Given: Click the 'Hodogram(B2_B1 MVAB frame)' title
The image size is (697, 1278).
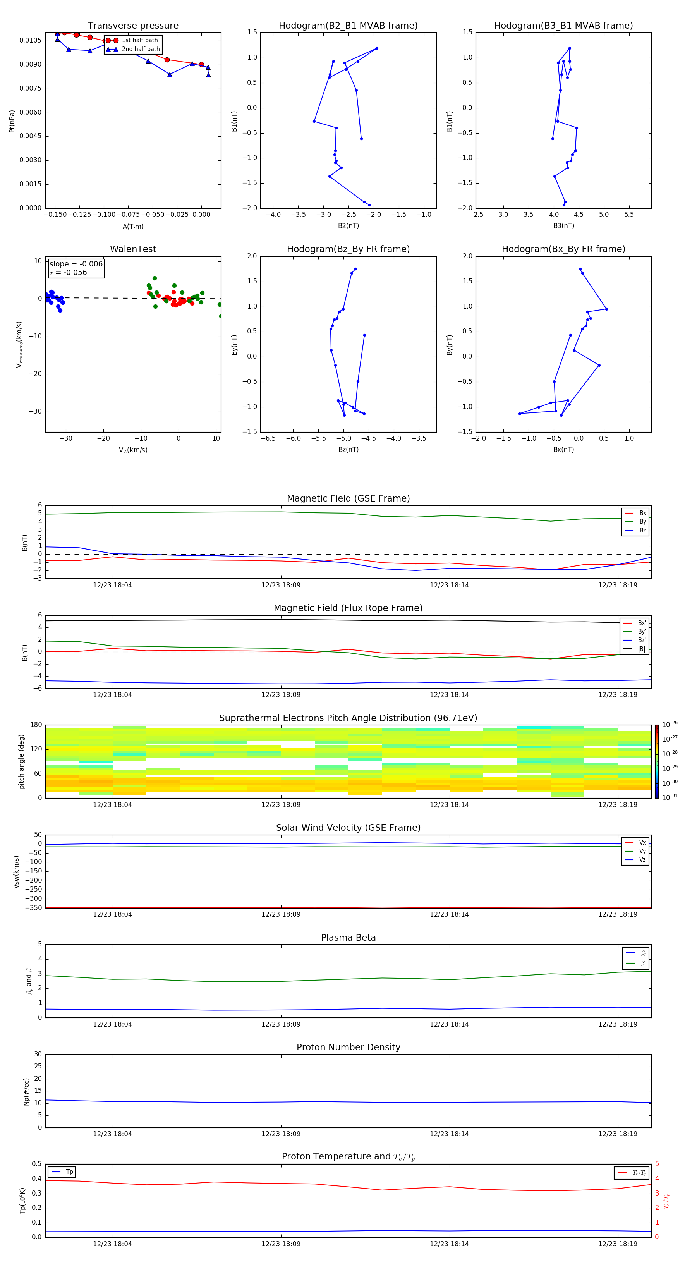Looking at the screenshot, I should (x=348, y=26).
